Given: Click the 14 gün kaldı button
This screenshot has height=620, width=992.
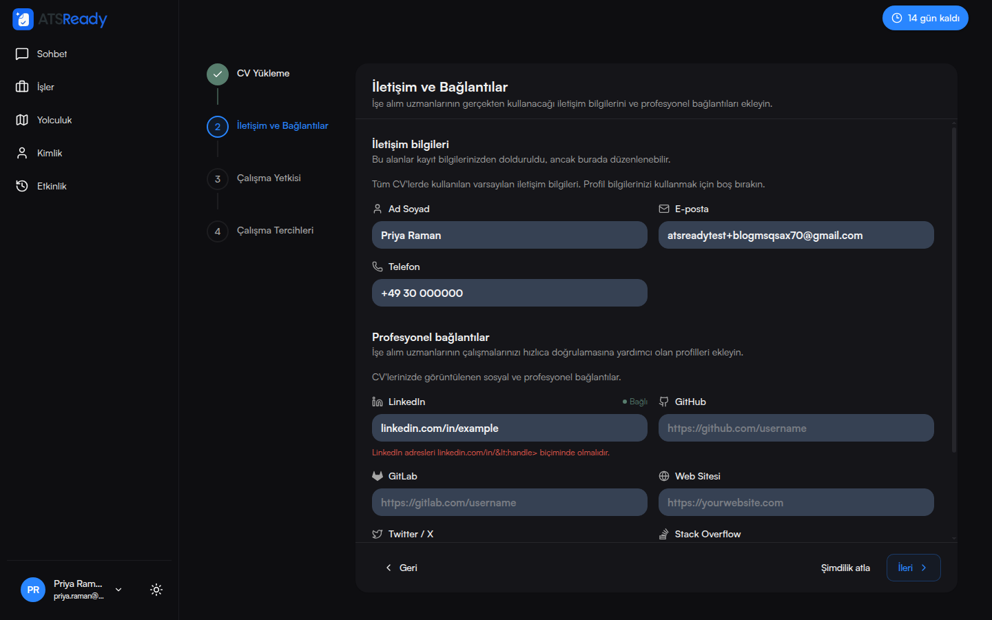Looking at the screenshot, I should (925, 18).
